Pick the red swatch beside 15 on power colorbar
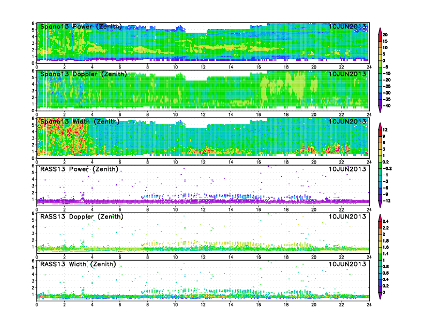 click(380, 38)
